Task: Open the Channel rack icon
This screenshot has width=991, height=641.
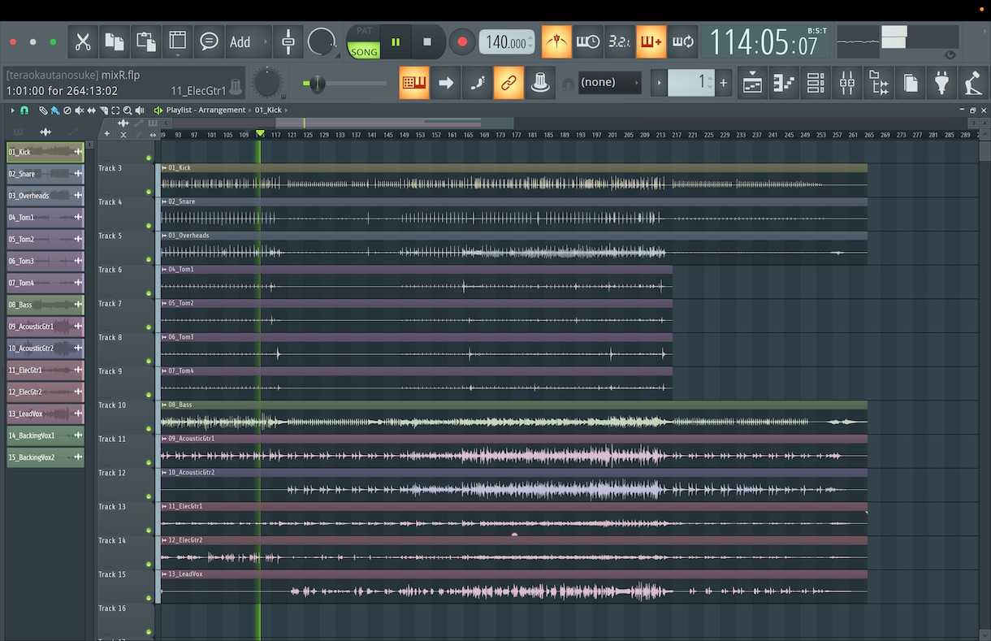Action: click(816, 82)
